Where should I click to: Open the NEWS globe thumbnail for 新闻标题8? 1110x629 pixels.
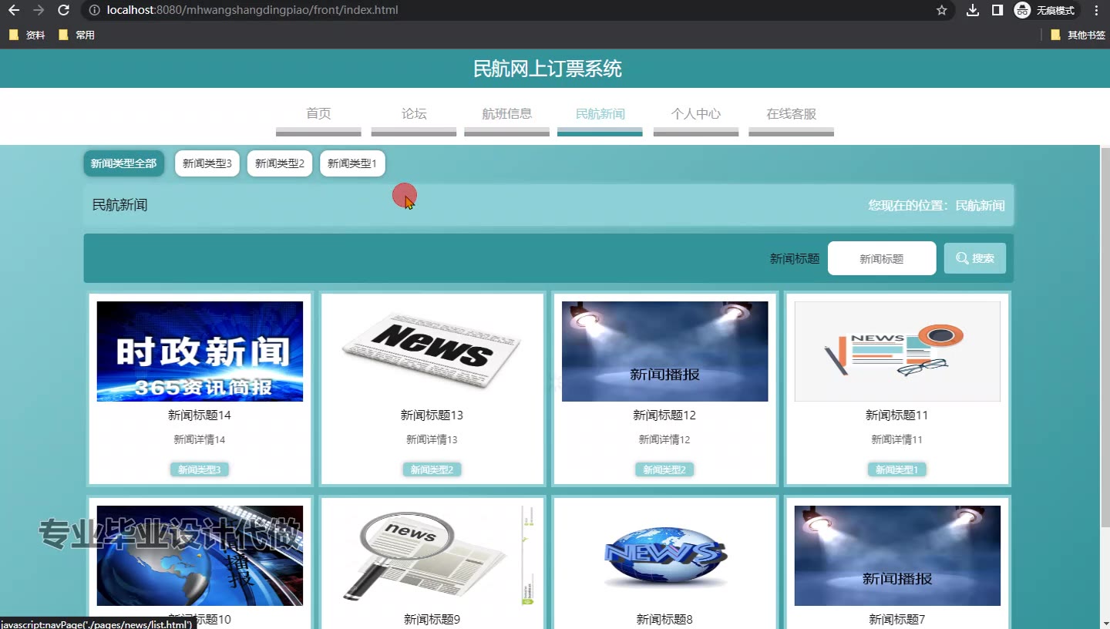(664, 556)
